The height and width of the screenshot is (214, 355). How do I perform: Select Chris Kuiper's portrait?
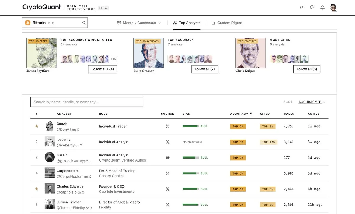[x=251, y=53]
